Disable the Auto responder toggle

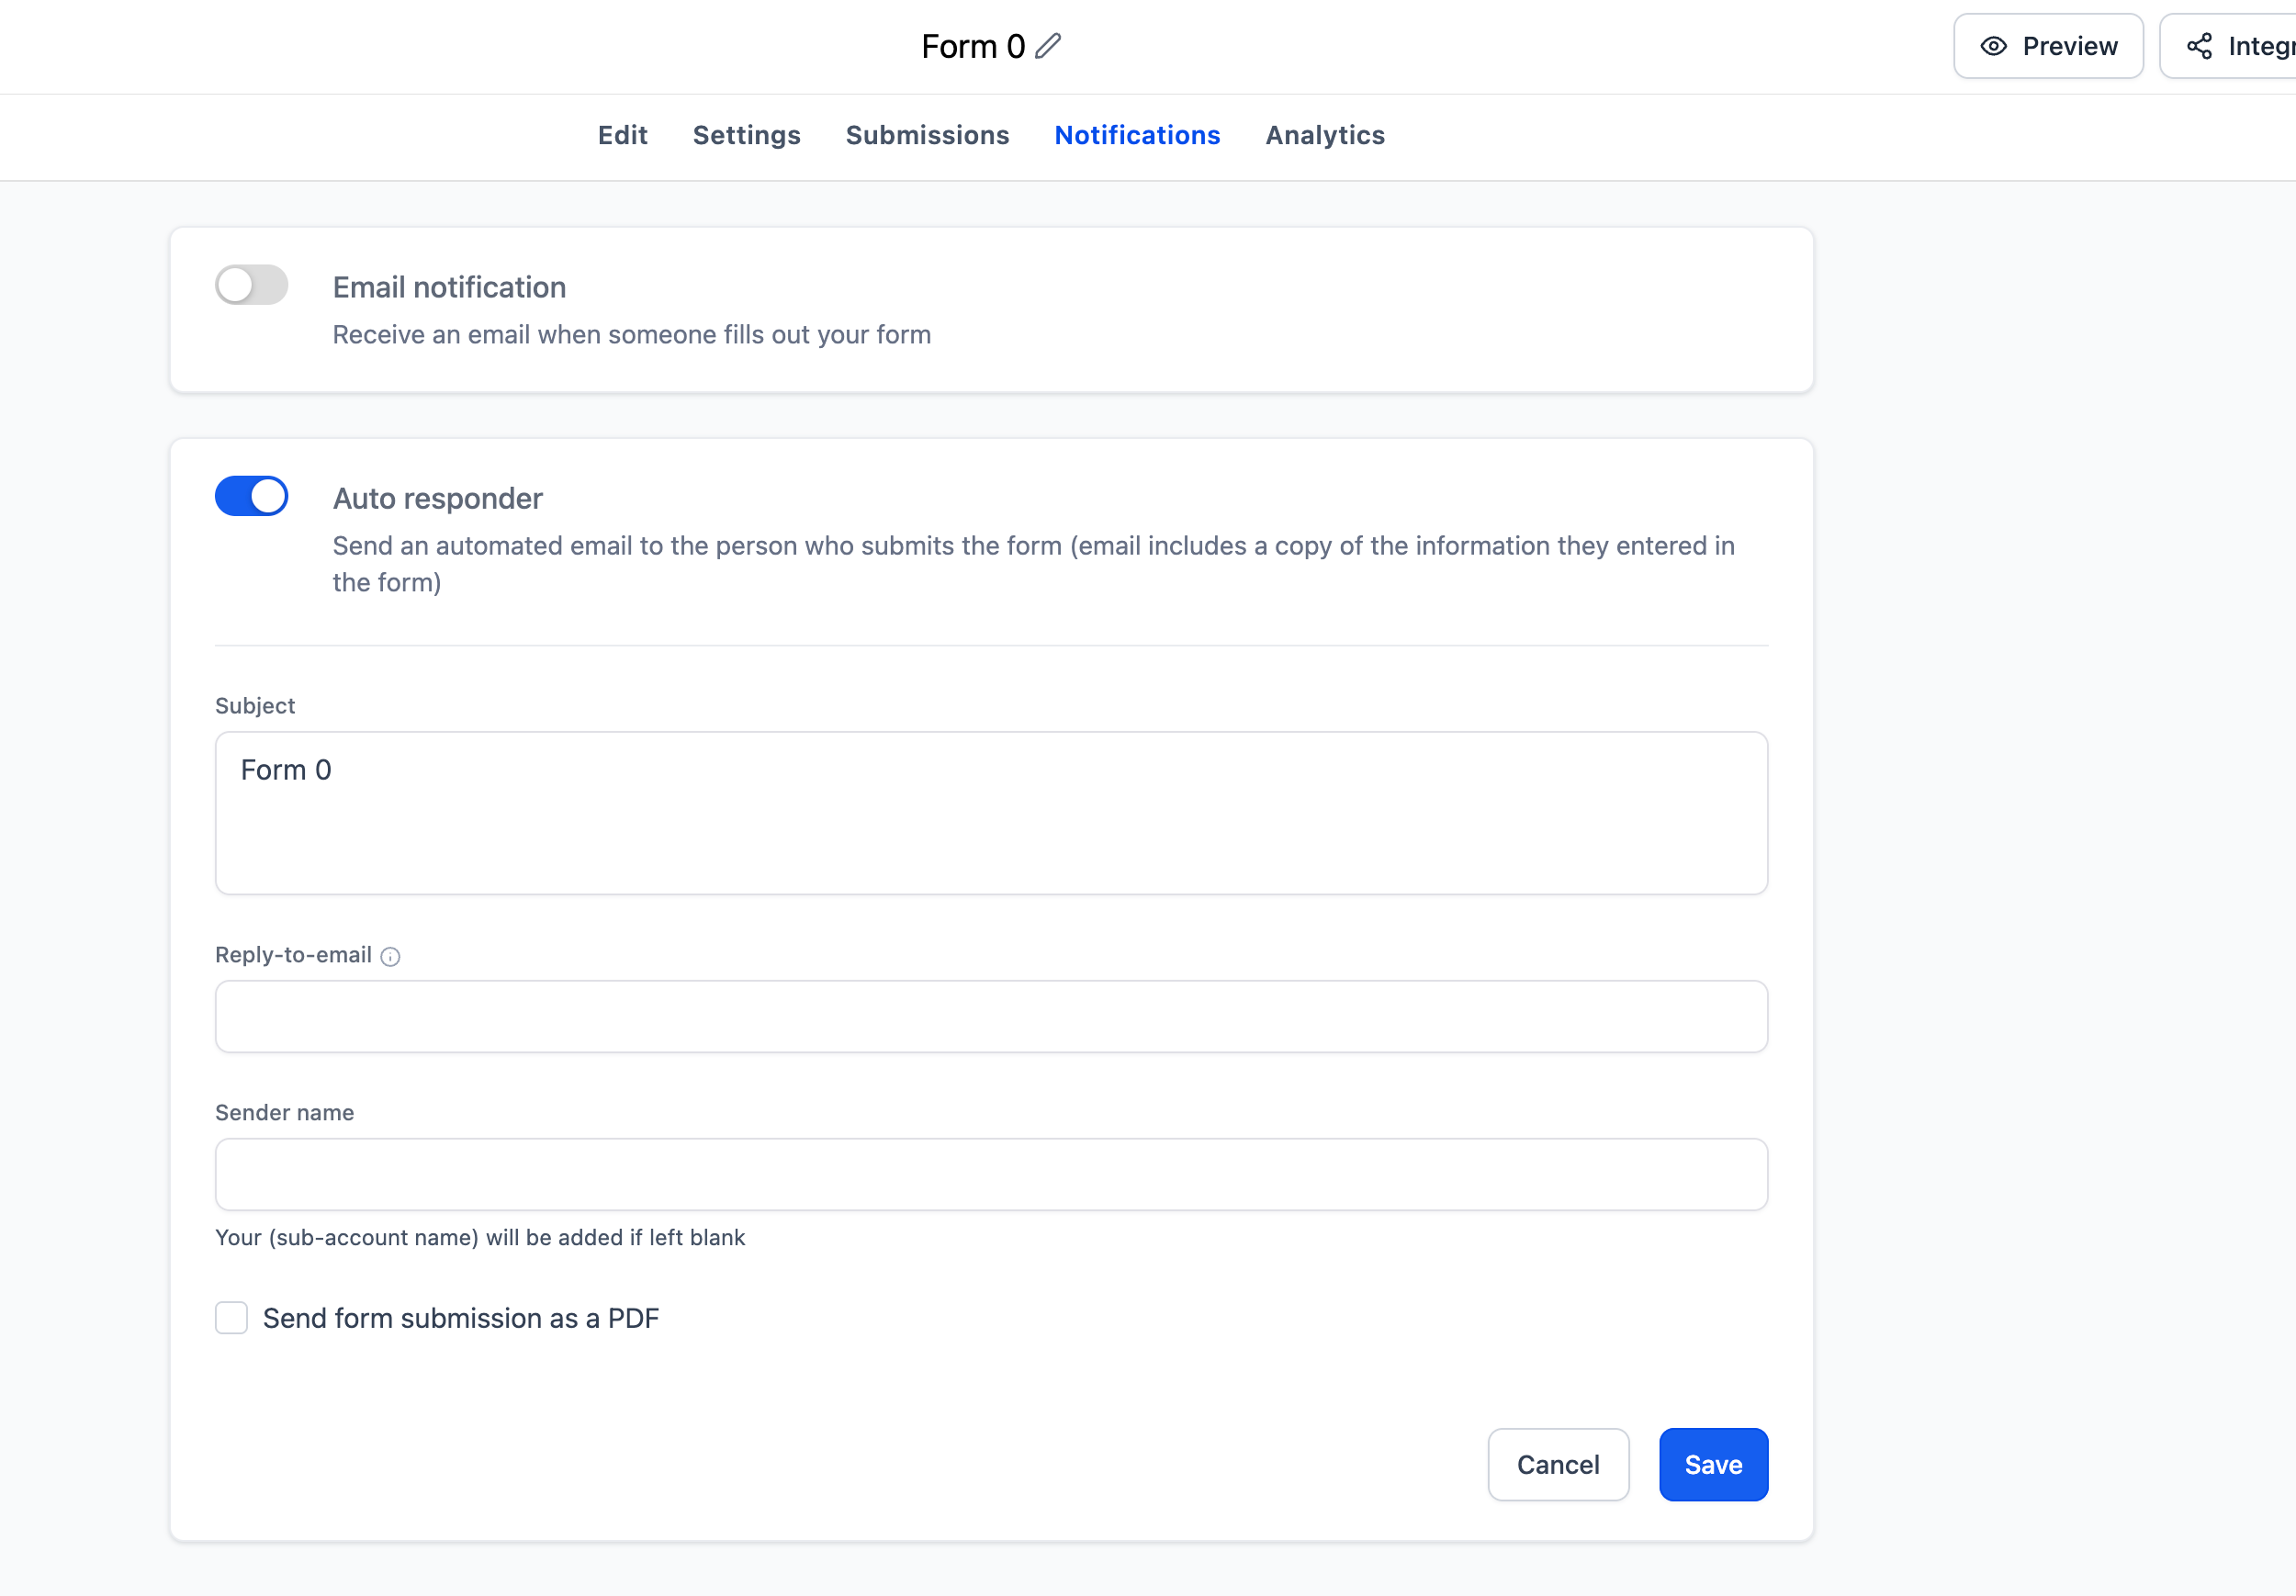pyautogui.click(x=251, y=496)
